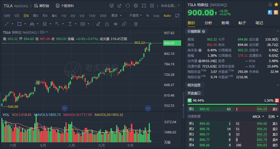Select the 15分 period
This screenshot has height=149, width=280.
pyautogui.click(x=92, y=16)
